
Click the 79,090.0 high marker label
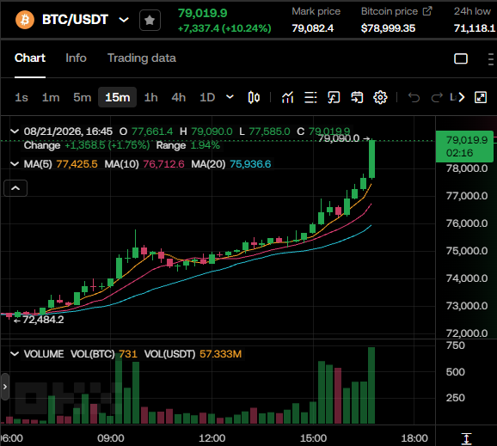[x=339, y=138]
